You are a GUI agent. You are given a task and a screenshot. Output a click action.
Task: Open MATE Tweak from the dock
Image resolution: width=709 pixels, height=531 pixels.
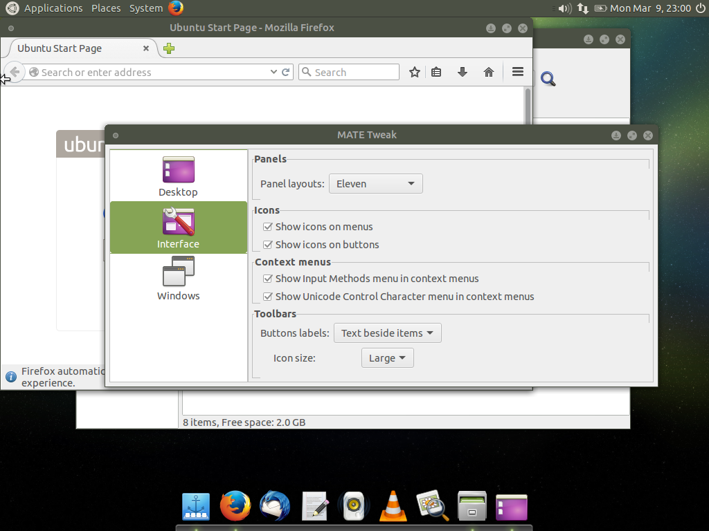pyautogui.click(x=512, y=507)
